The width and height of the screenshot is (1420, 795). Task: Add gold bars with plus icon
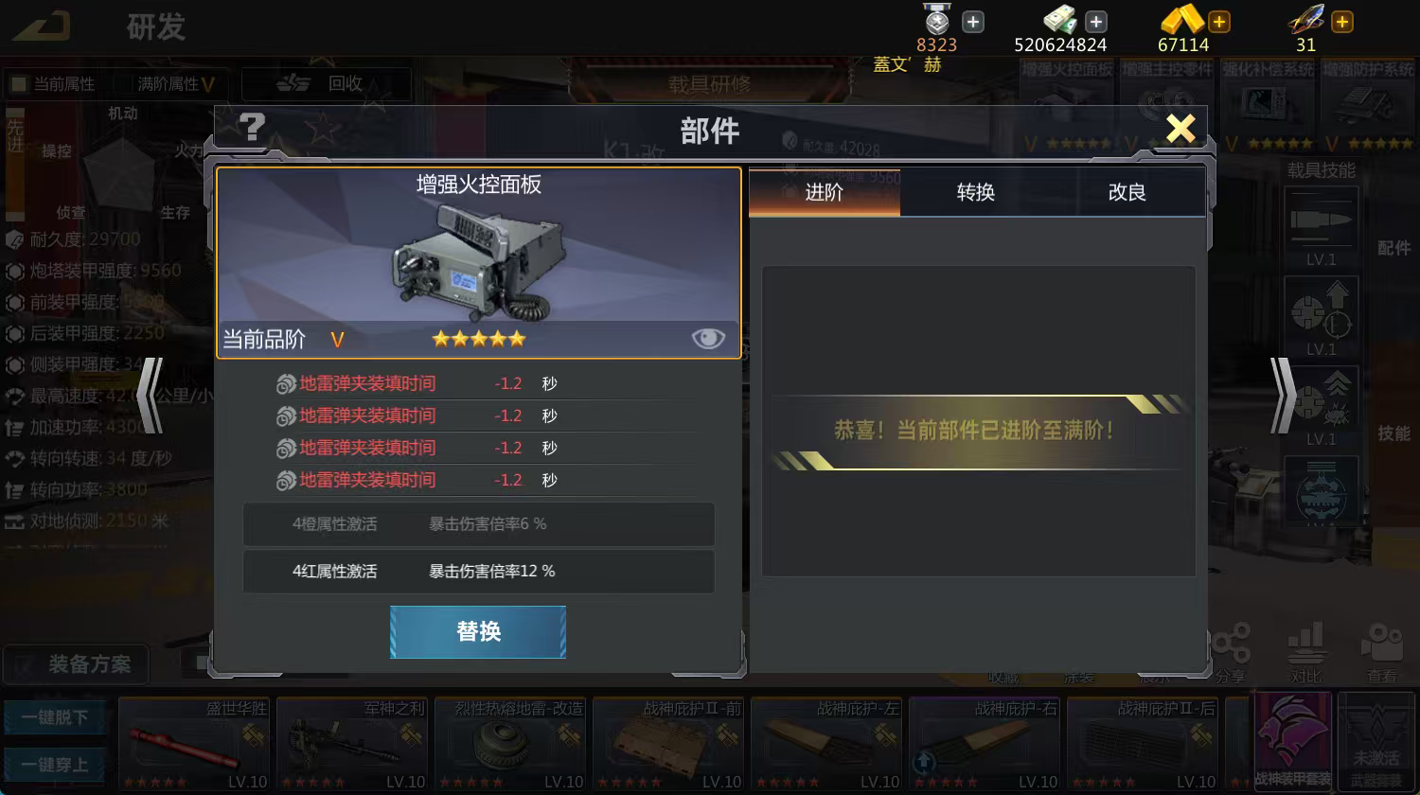coord(1219,21)
